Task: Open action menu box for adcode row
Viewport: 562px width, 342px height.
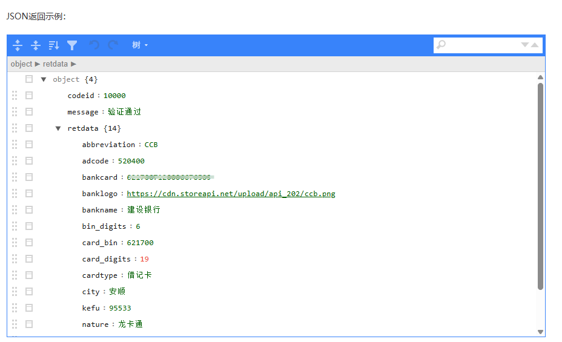Action: tap(29, 161)
